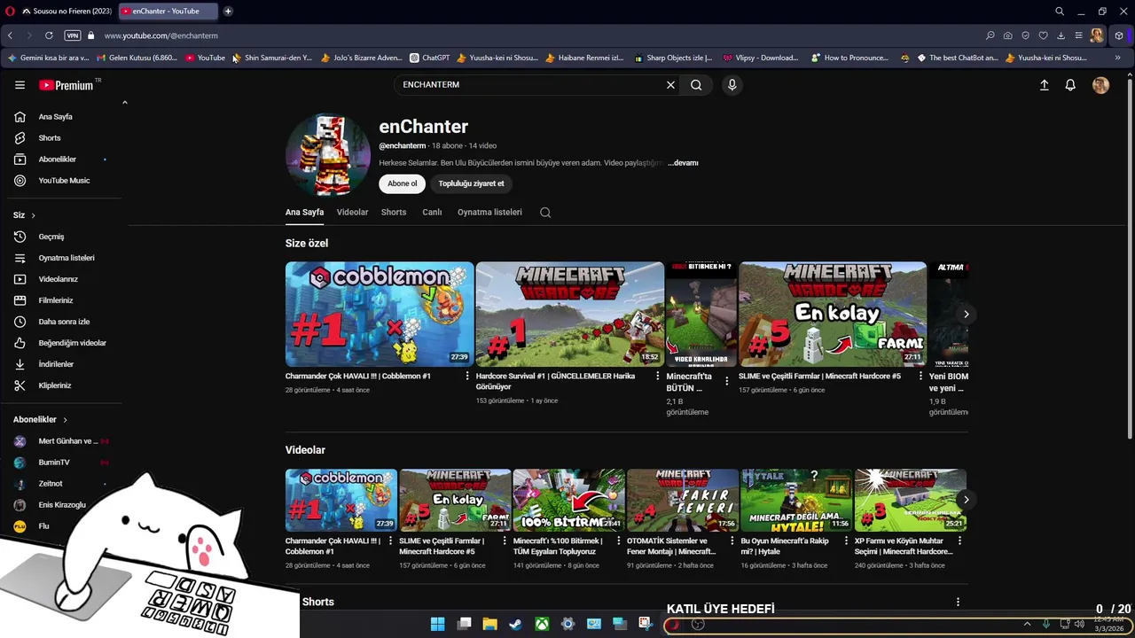Image resolution: width=1135 pixels, height=638 pixels.
Task: Open options for SLIME ve Çeşitli Farmlar featured video
Action: click(x=920, y=377)
